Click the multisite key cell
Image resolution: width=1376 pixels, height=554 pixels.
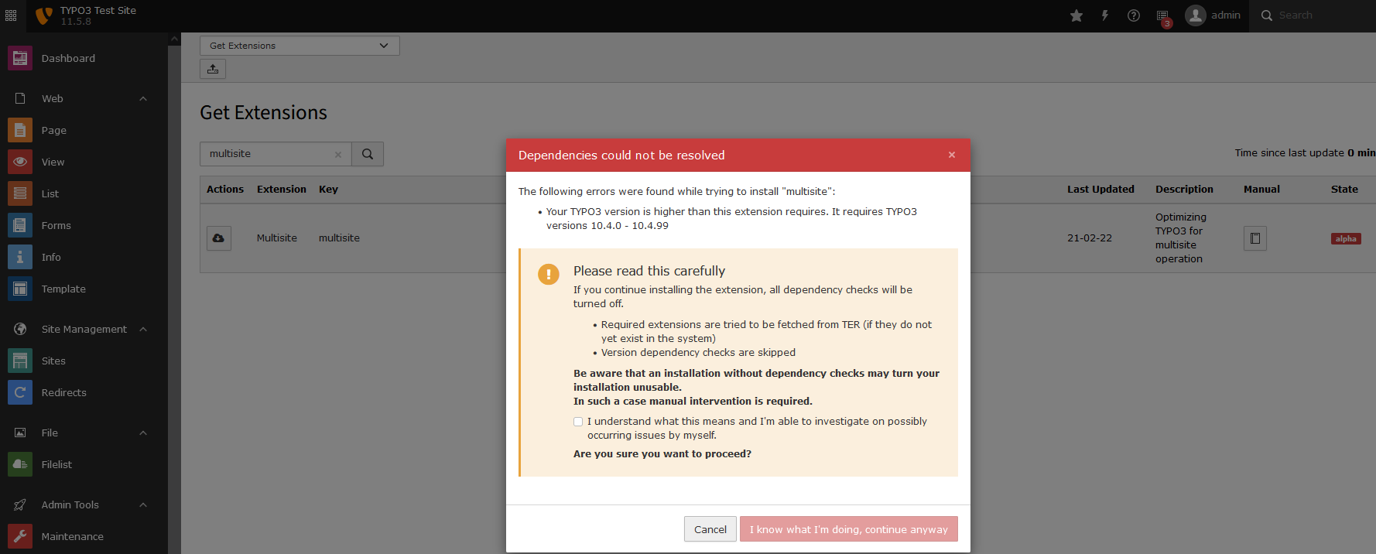click(x=339, y=238)
